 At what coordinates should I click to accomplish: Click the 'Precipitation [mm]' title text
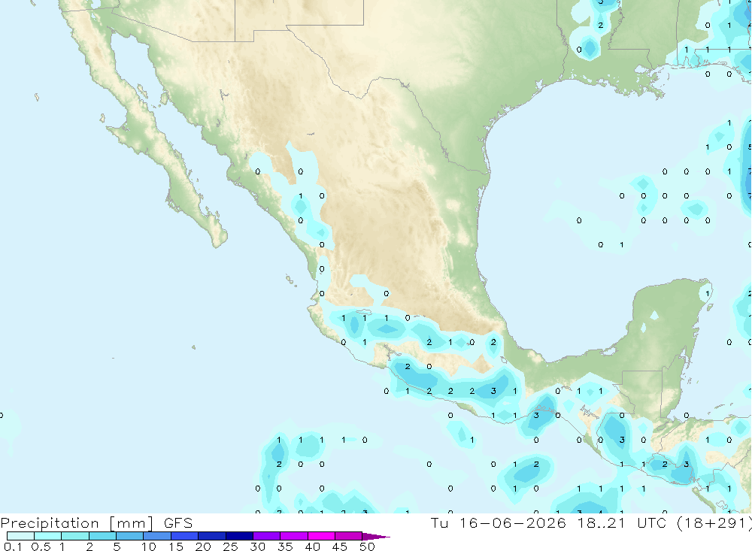pyautogui.click(x=77, y=523)
